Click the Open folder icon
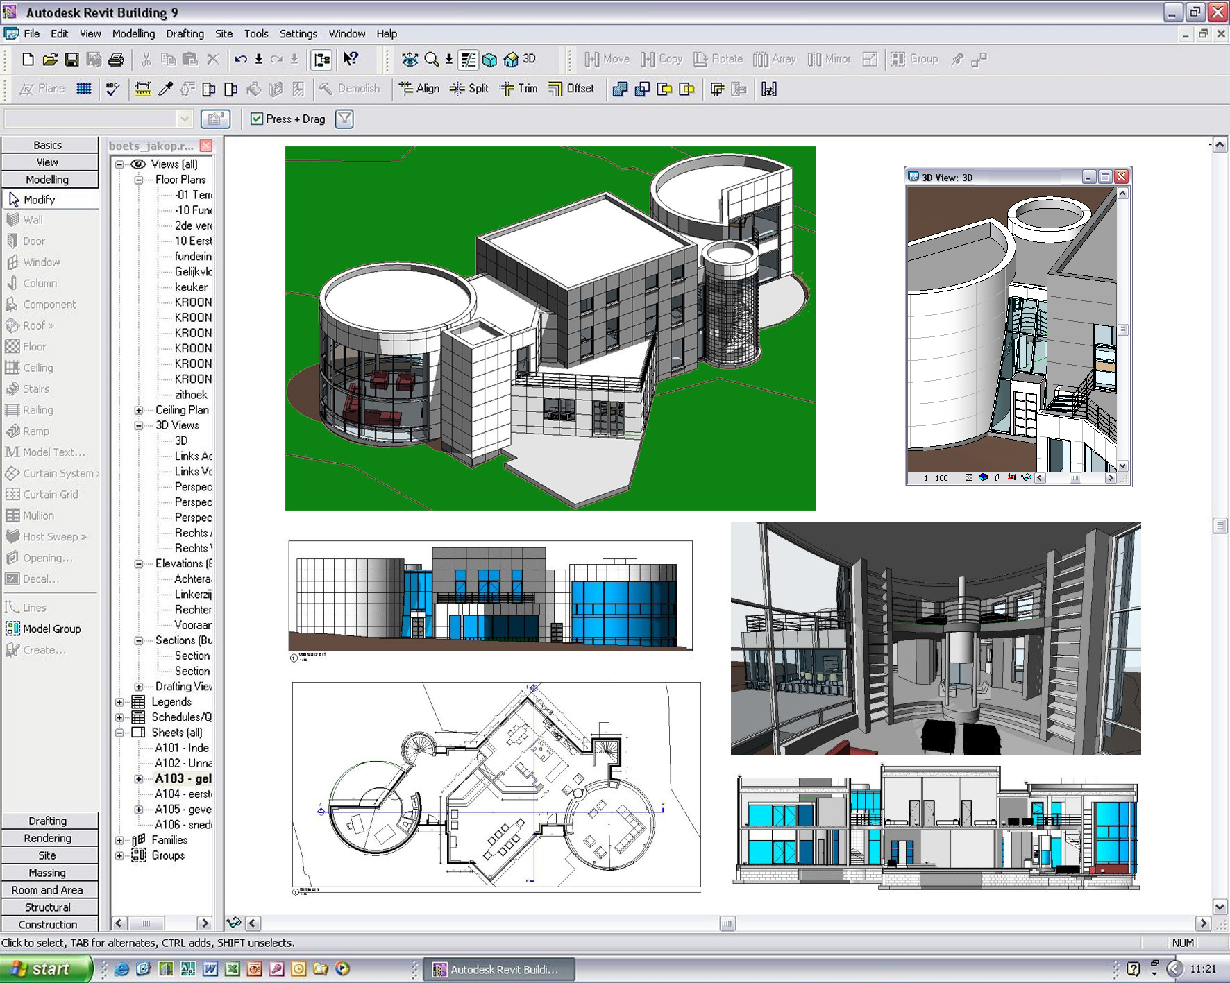1230x983 pixels. (x=50, y=60)
